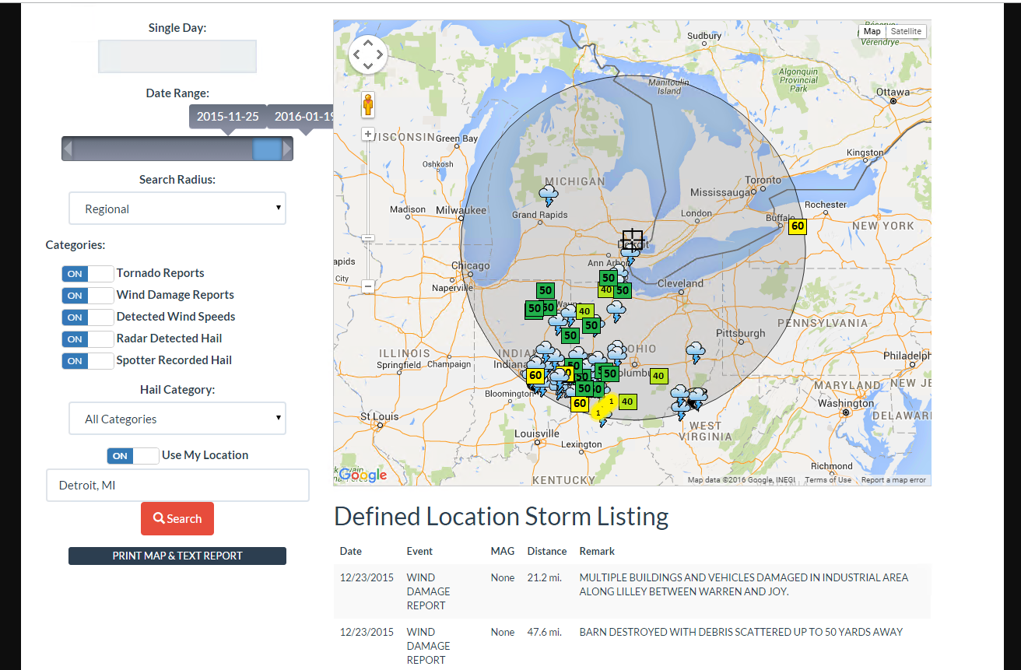Click the blue date range slider handle
Viewport: 1021px width, 670px height.
(267, 149)
